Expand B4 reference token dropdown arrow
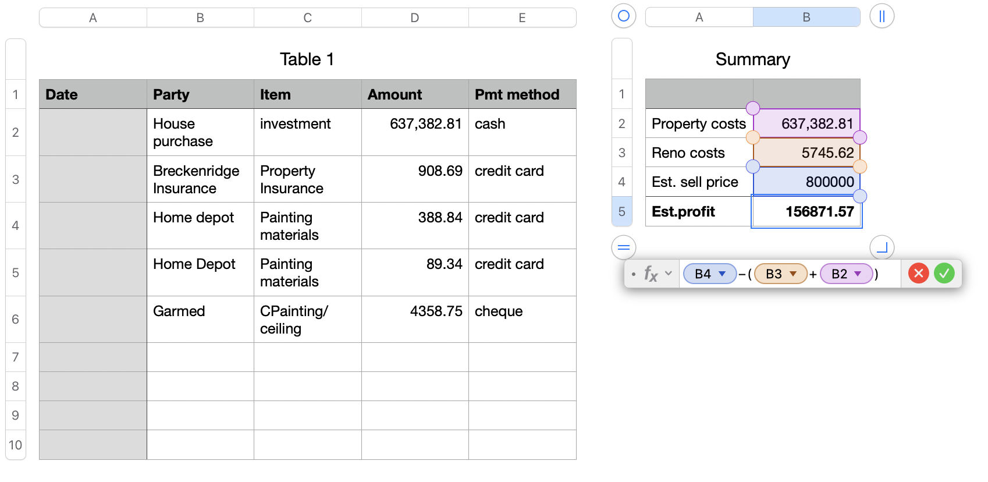The height and width of the screenshot is (482, 988). (722, 274)
